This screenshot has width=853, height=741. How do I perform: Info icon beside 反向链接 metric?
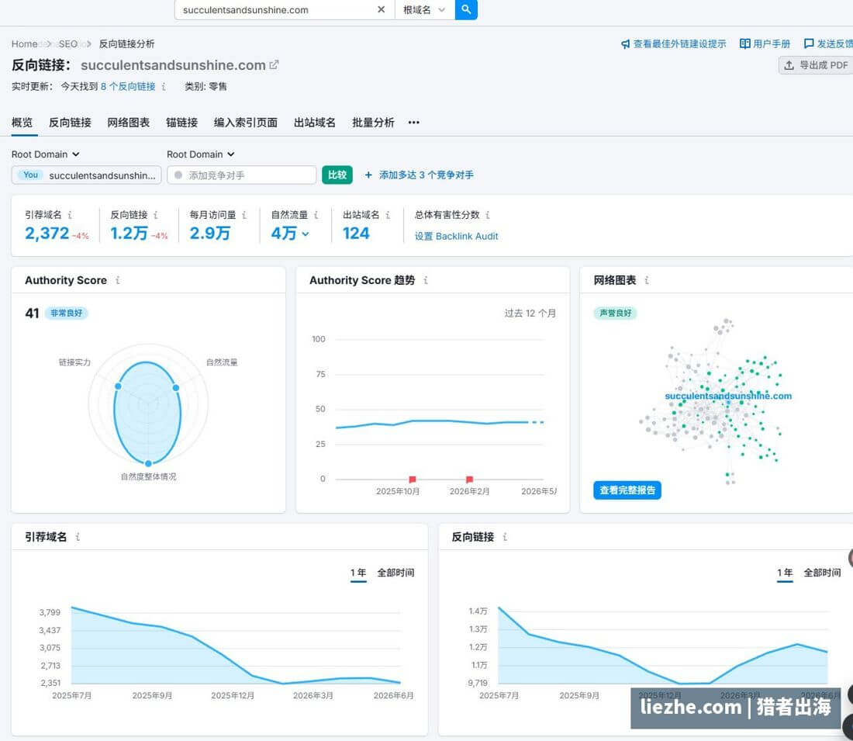156,215
